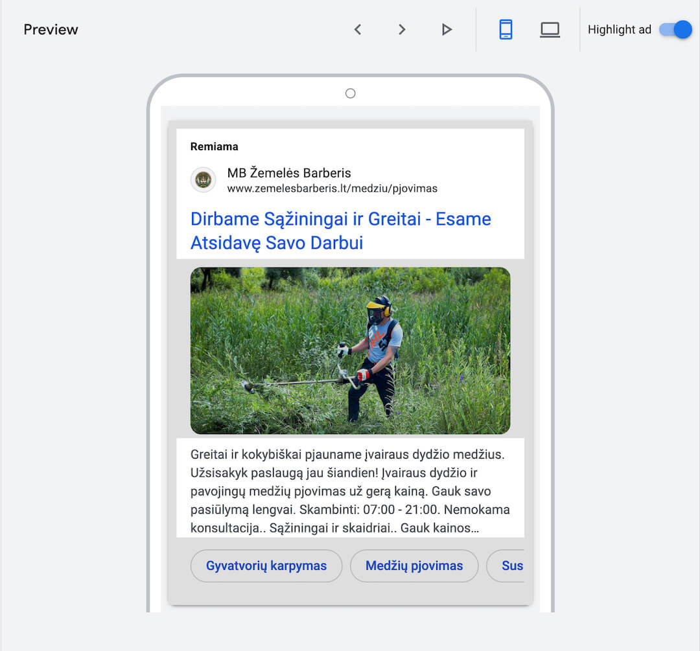
Task: Toggle the Highlight ad switch off
Action: [675, 29]
